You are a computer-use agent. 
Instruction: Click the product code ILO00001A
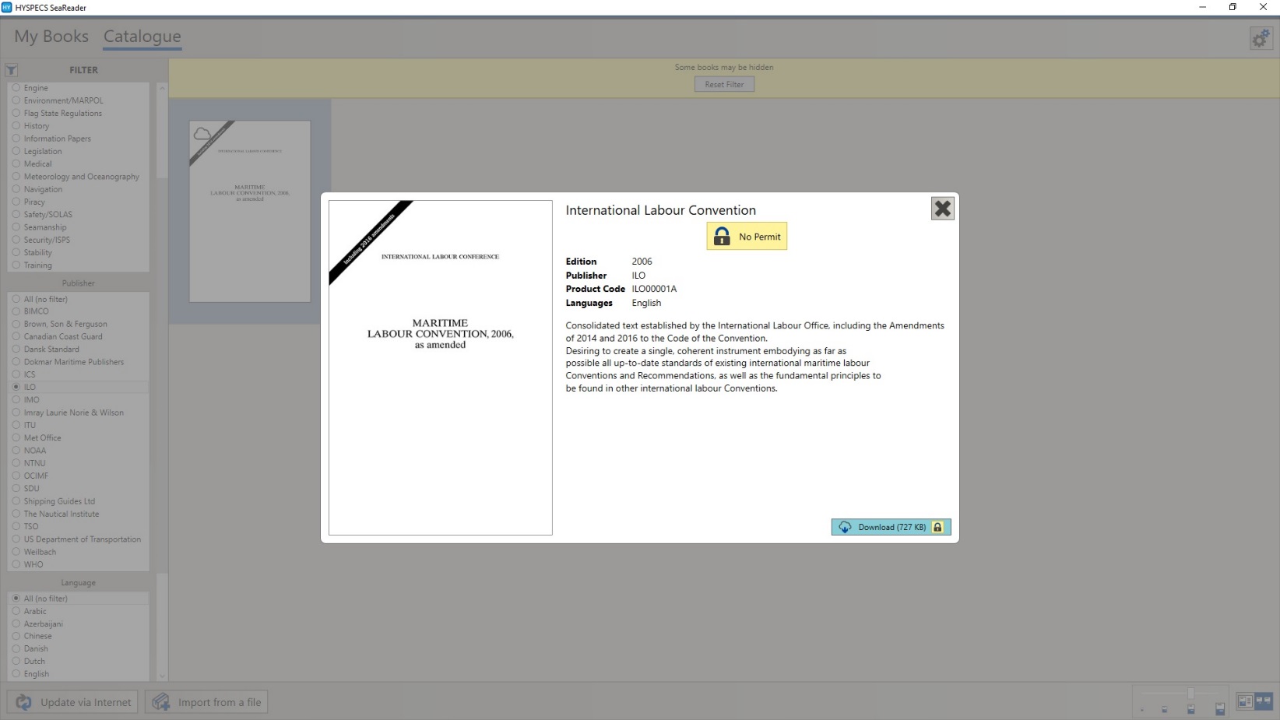click(x=654, y=289)
